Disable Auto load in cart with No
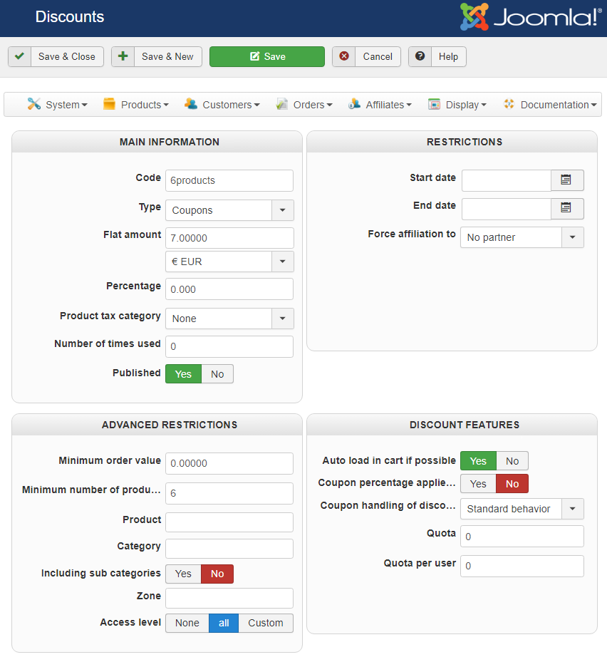Image resolution: width=607 pixels, height=662 pixels. point(512,461)
